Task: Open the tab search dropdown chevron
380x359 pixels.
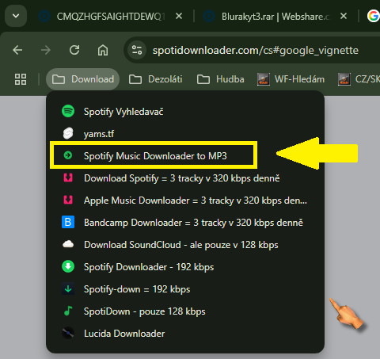Action: (16, 16)
